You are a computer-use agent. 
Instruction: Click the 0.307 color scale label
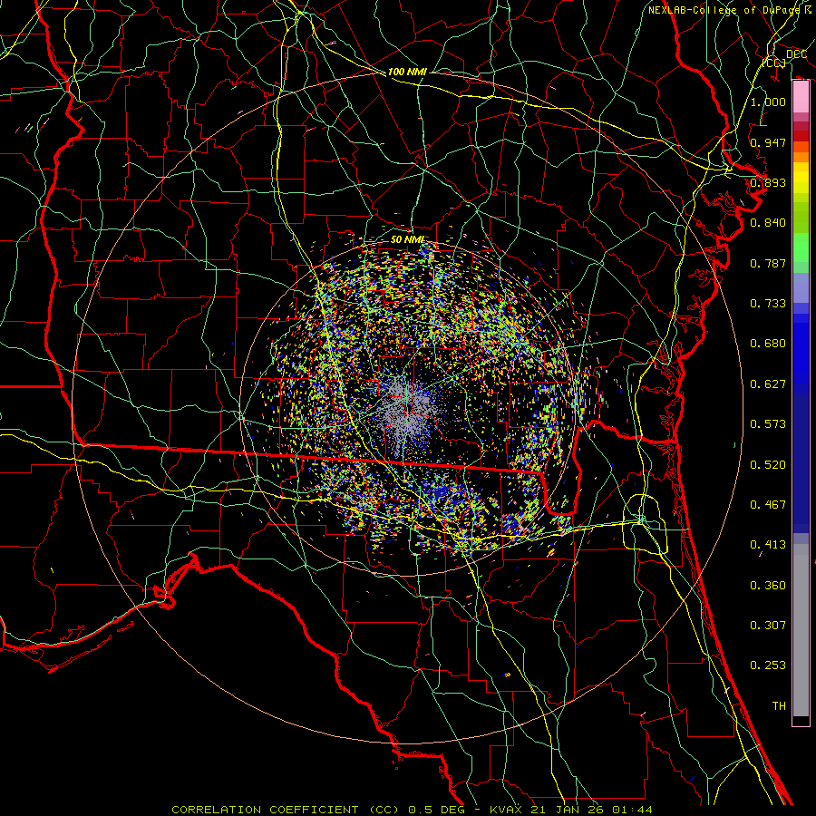768,625
